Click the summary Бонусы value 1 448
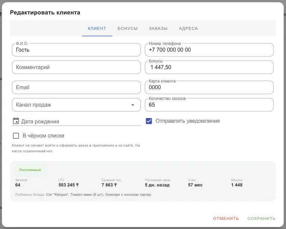 pos(237,185)
